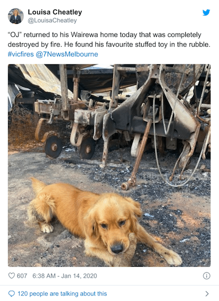The width and height of the screenshot is (219, 301).
Task: Click the 607 likes count
Action: coord(22,276)
